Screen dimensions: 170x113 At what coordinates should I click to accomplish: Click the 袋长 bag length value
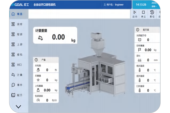(x=148, y=60)
